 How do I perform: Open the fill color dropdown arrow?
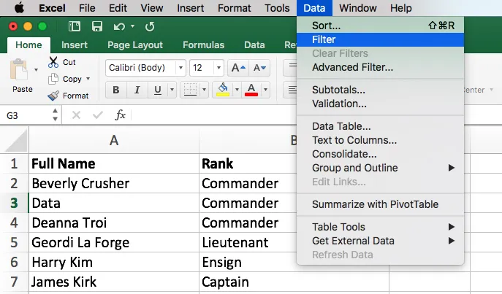click(237, 90)
